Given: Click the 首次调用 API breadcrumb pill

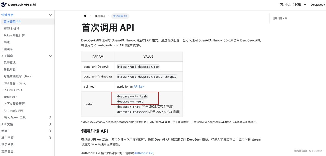Looking at the screenshot, I should coord(120,16).
